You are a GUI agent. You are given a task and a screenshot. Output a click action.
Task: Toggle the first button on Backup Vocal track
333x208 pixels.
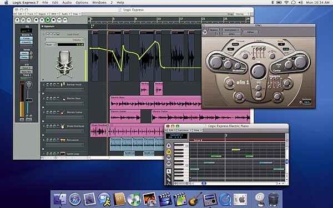(x=48, y=84)
